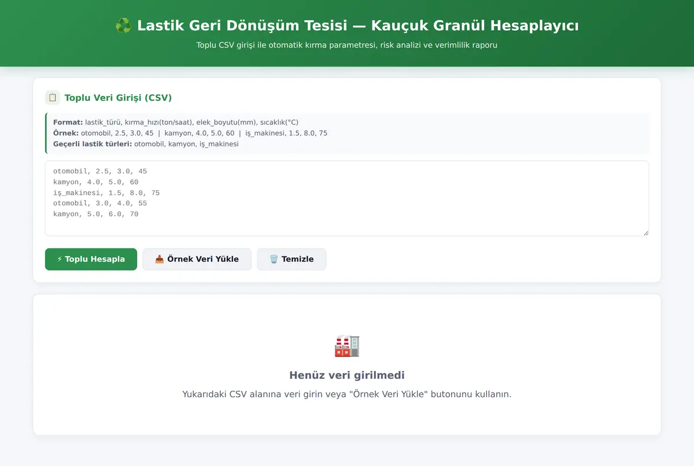Click the factory icon in empty state

(347, 346)
